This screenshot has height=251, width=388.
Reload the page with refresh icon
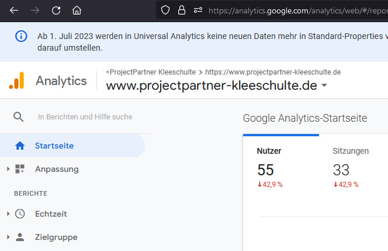[x=56, y=10]
